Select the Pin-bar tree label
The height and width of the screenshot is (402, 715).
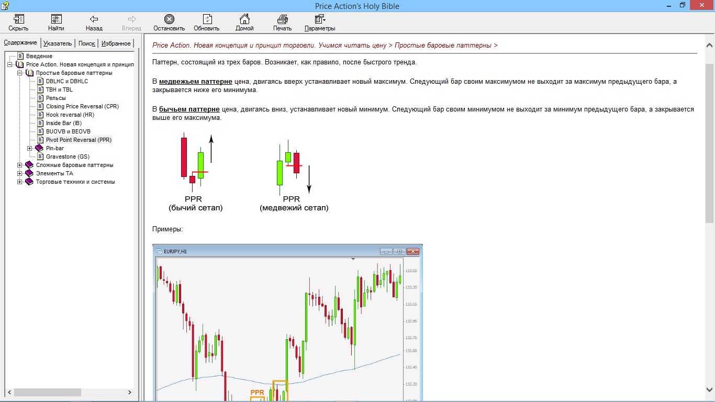tap(55, 148)
